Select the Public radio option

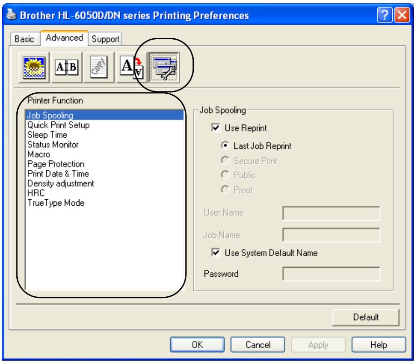[x=225, y=175]
